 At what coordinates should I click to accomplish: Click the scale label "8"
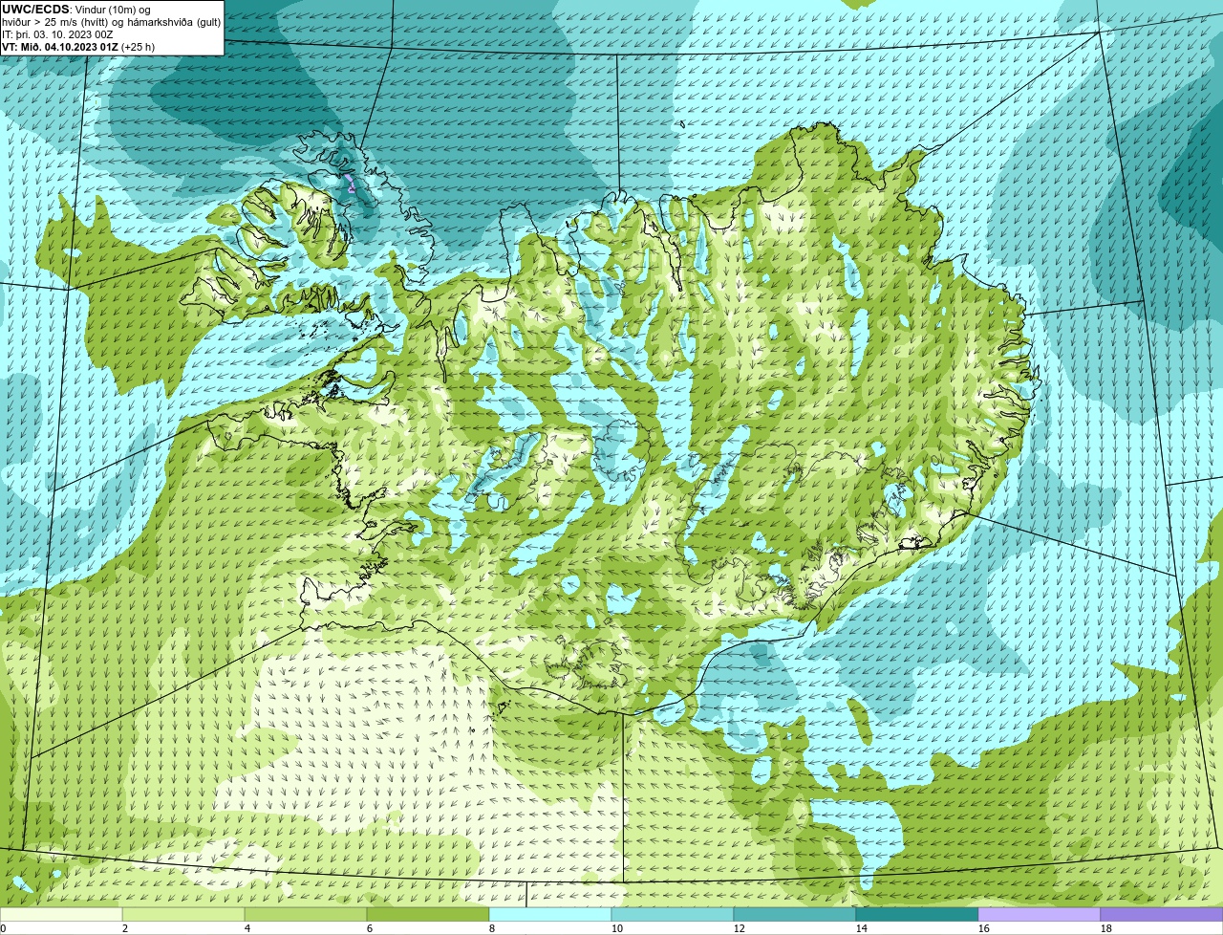pyautogui.click(x=492, y=928)
